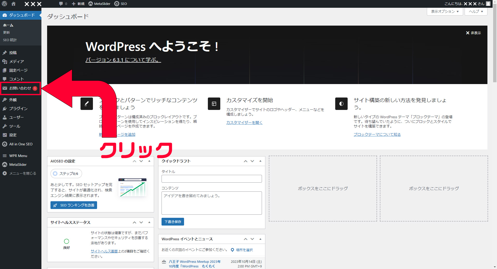This screenshot has height=269, width=497.
Task: Click 場所を選択 location button
Action: pos(242,250)
